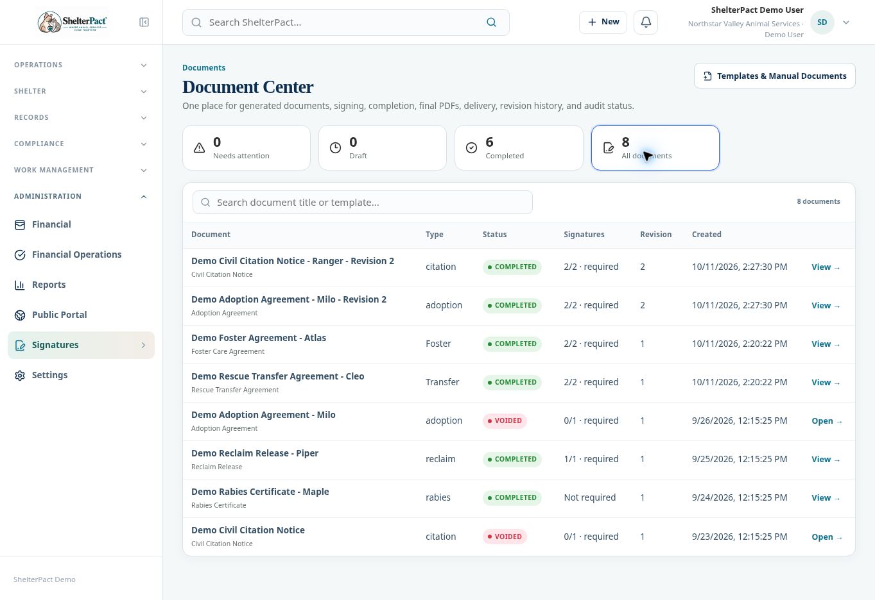The image size is (875, 600).
Task: View the Demo Foster Agreement - Atlas
Action: tap(826, 344)
